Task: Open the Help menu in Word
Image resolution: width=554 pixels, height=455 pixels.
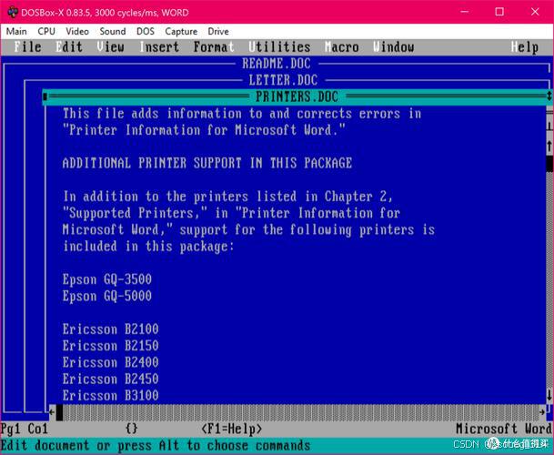Action: click(x=525, y=47)
